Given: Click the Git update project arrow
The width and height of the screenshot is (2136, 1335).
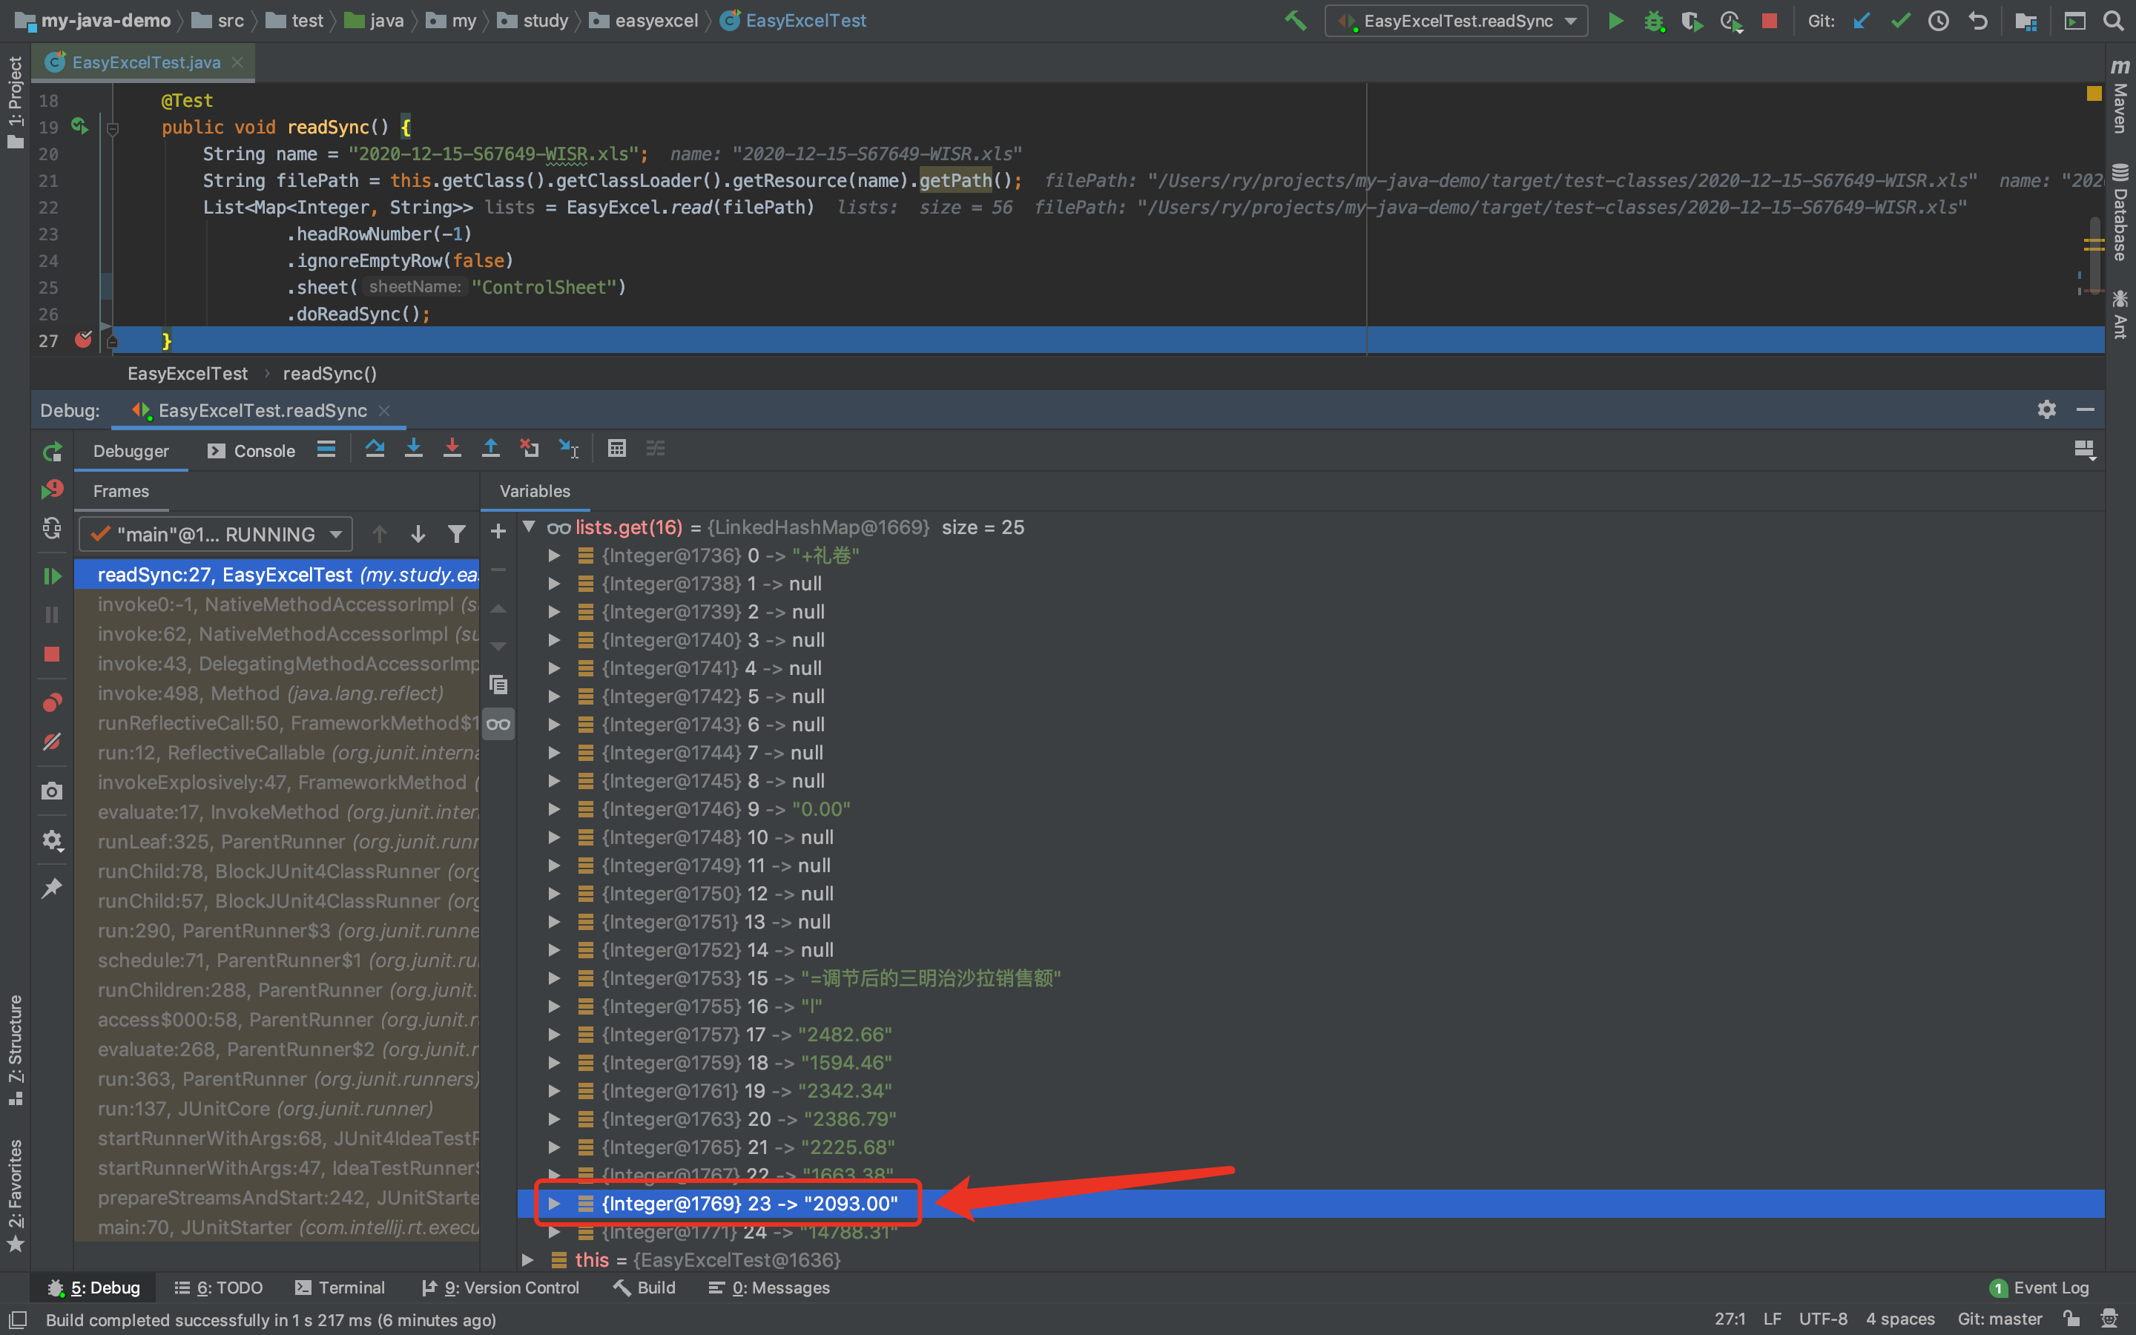Looking at the screenshot, I should [x=1862, y=20].
